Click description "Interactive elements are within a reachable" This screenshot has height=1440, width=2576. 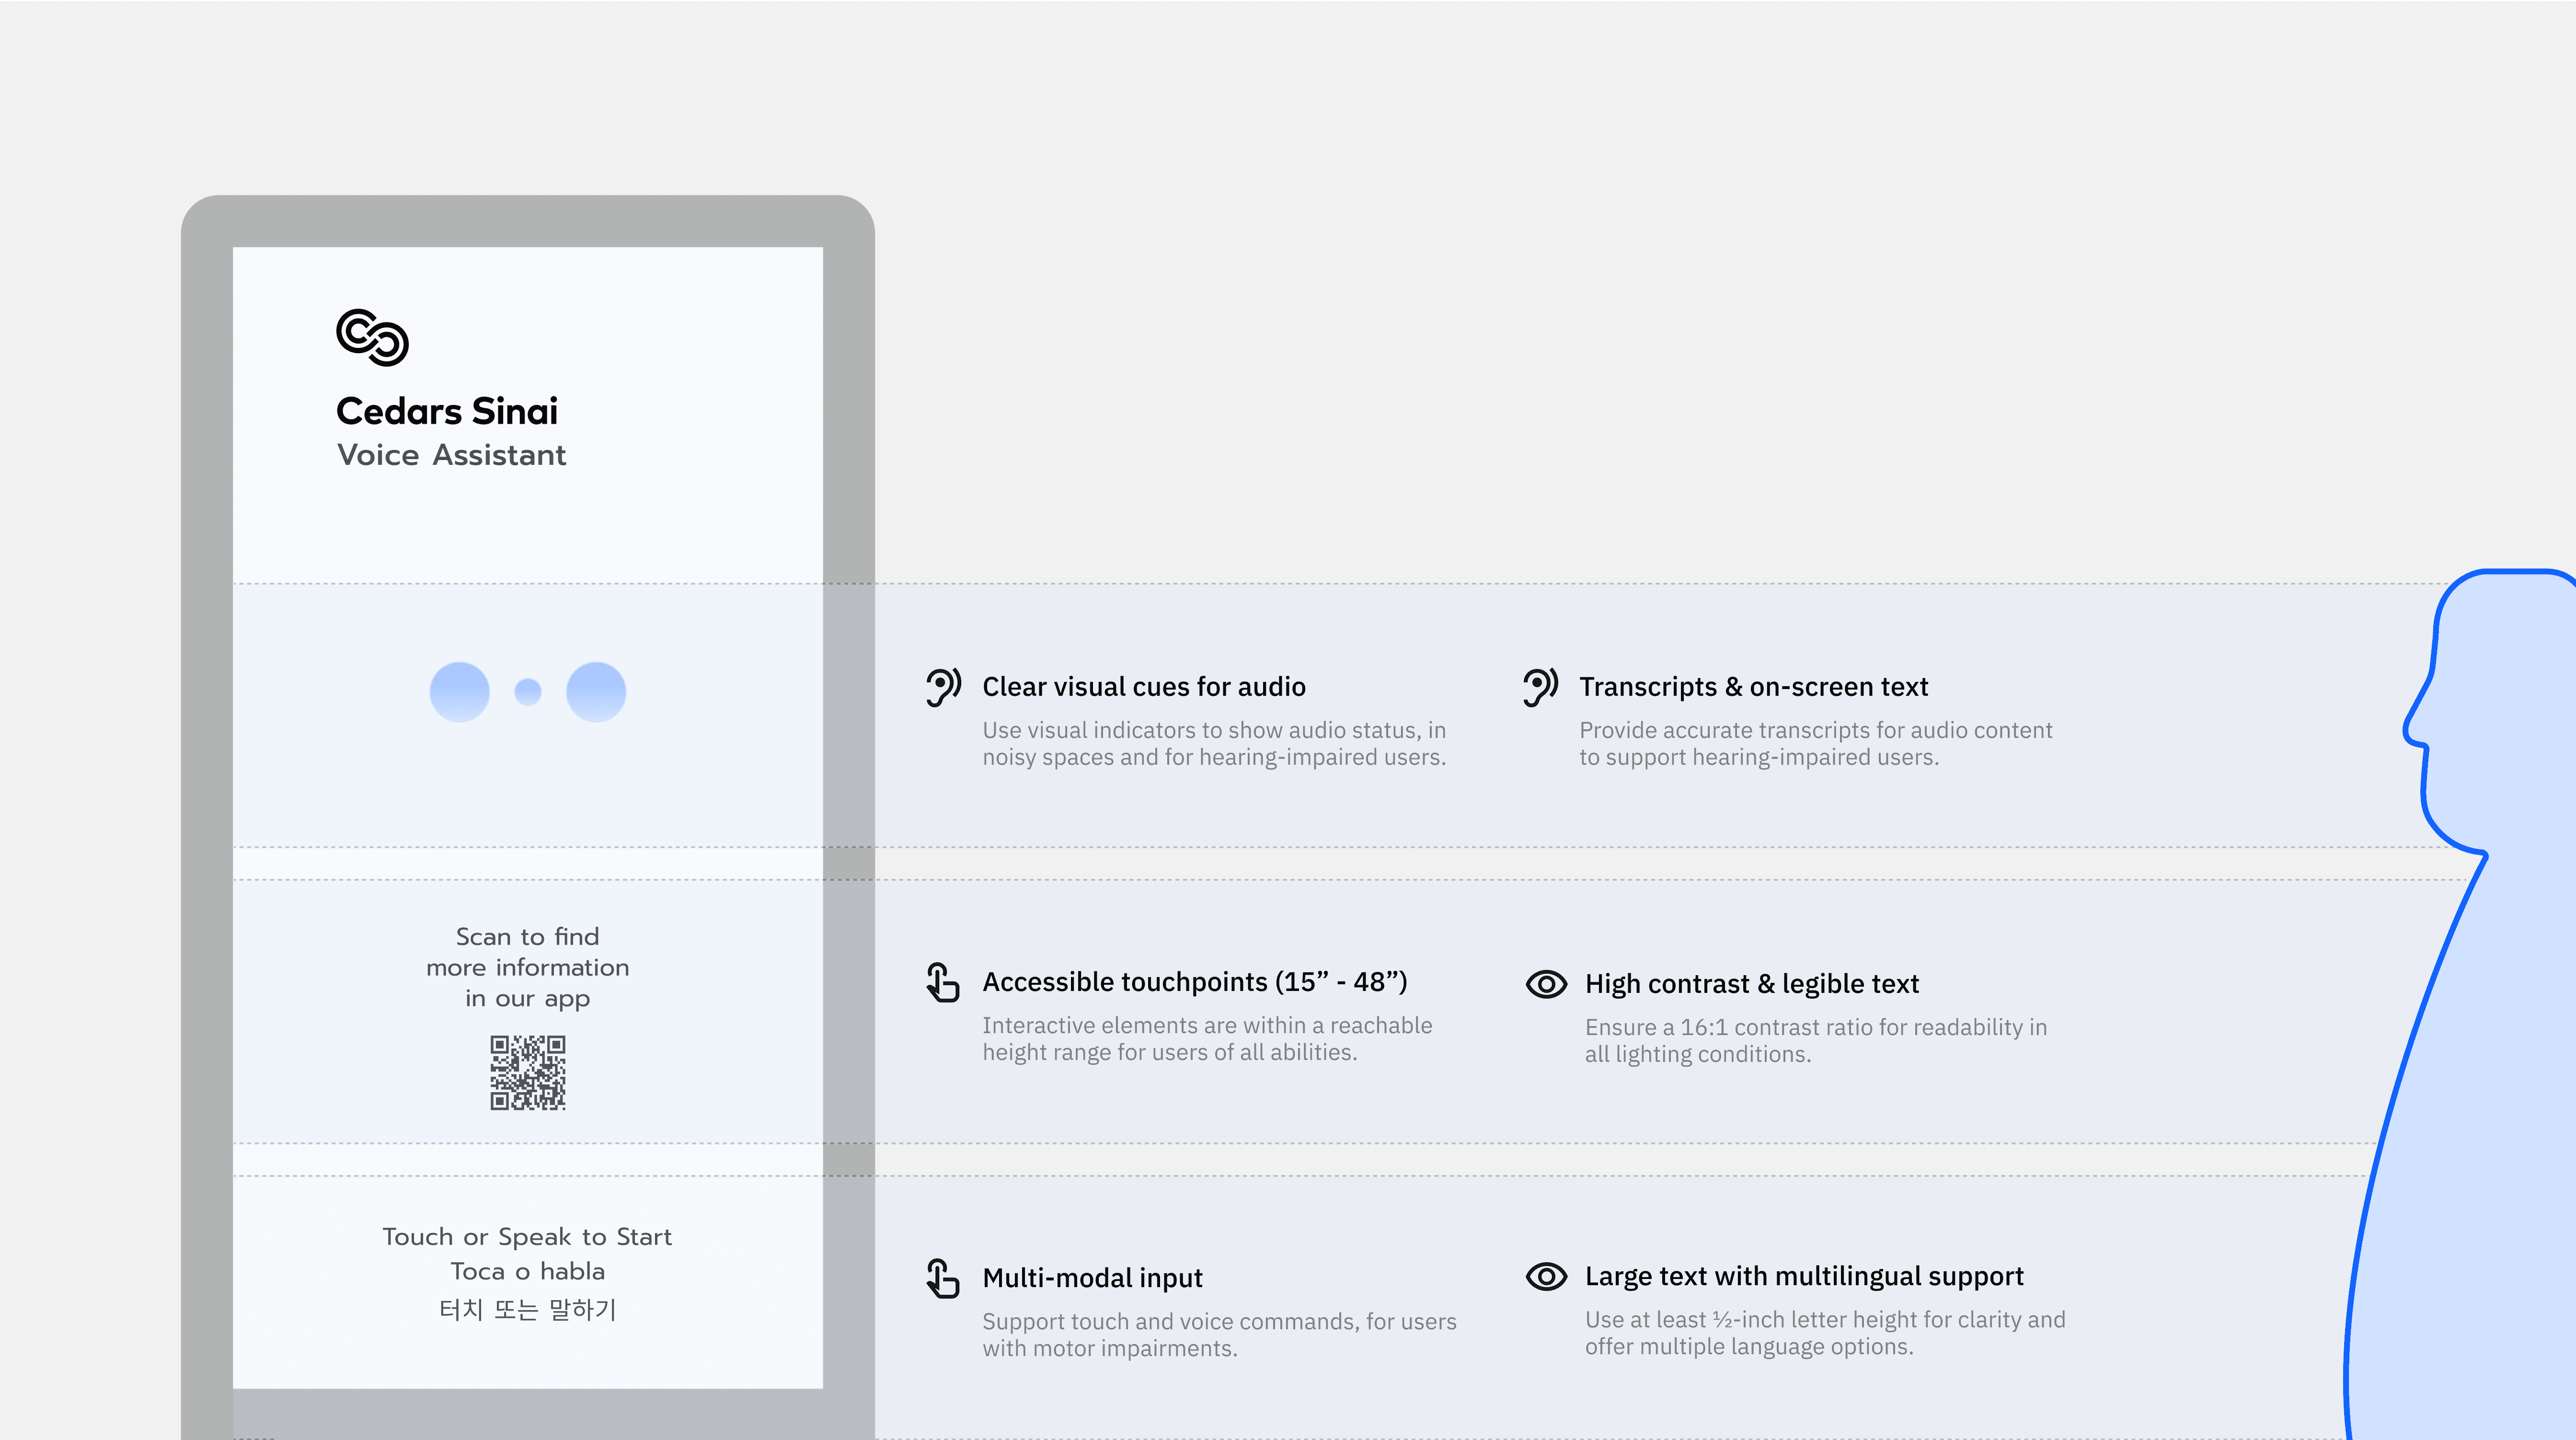1207,1038
